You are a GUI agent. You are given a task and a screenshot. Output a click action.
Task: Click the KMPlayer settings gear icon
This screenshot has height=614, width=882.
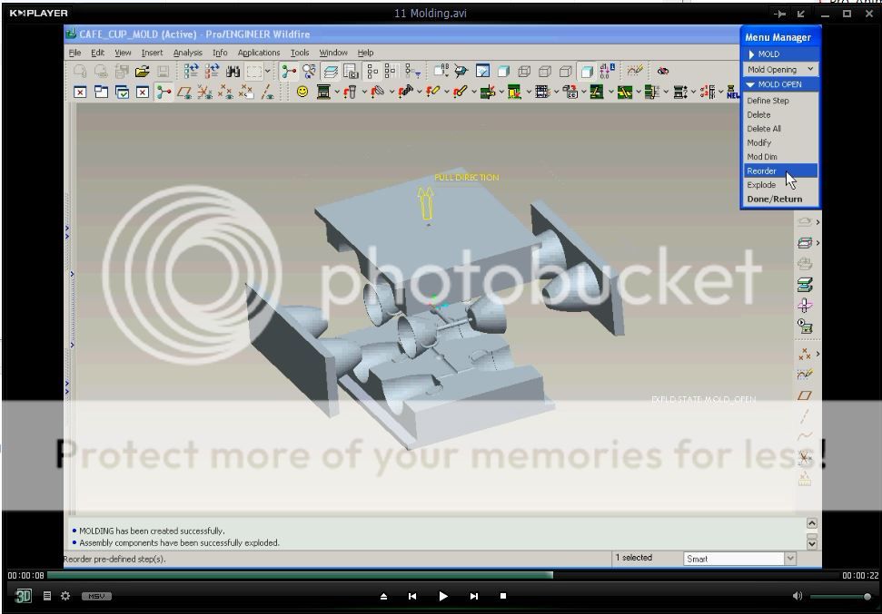pyautogui.click(x=65, y=596)
